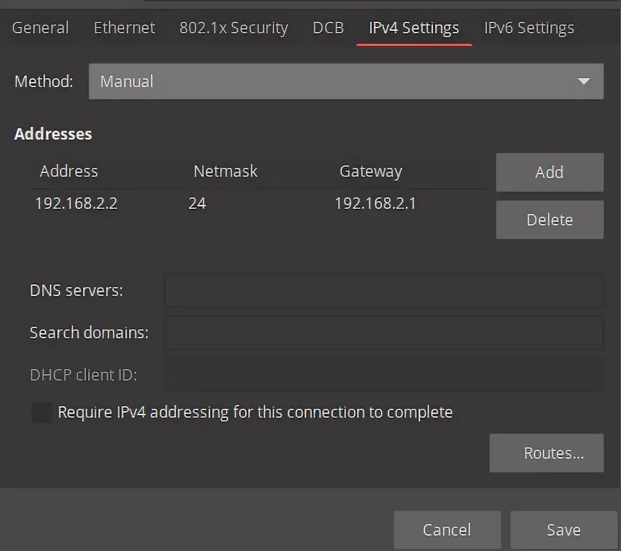Screen dimensions: 621x551
Task: Open the Manual method combo box
Action: coord(346,81)
